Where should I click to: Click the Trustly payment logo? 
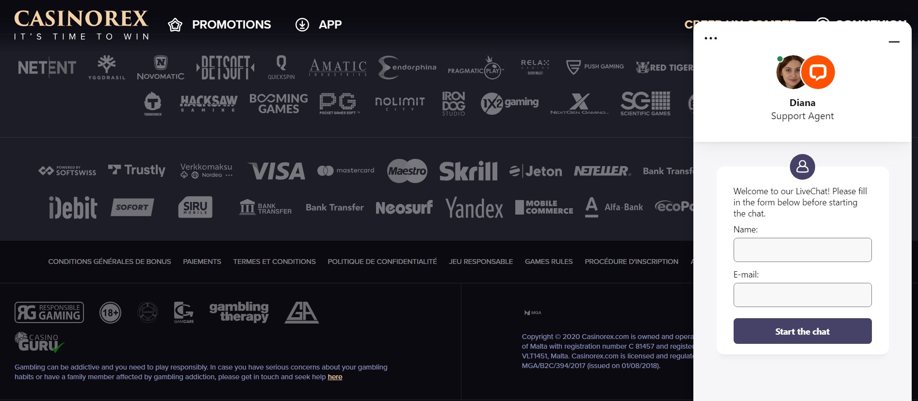click(x=137, y=170)
